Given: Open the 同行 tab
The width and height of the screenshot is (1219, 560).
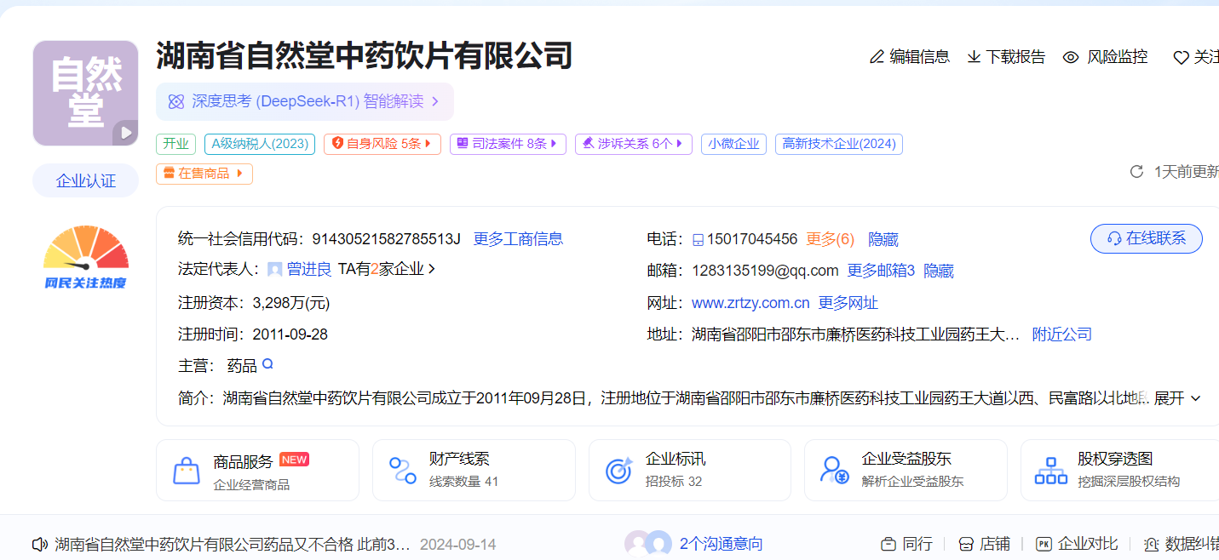Looking at the screenshot, I should [906, 544].
